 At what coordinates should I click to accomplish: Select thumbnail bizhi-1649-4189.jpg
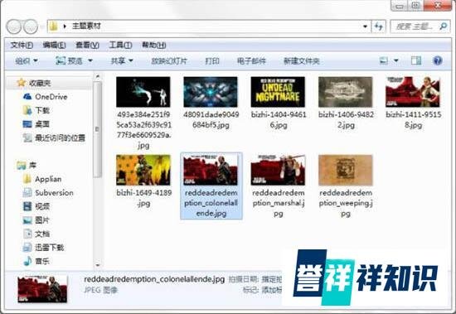pyautogui.click(x=143, y=170)
